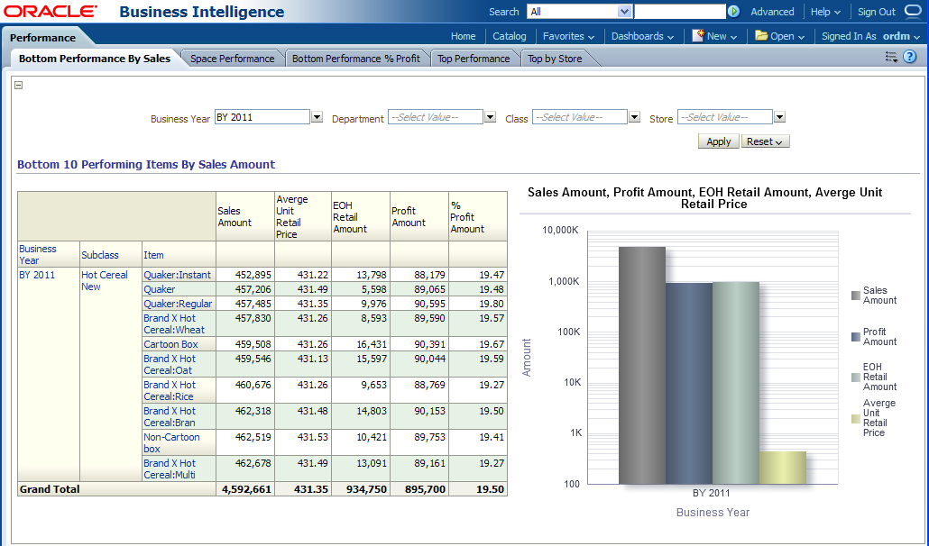This screenshot has width=929, height=546.
Task: Open the Department dropdown arrow
Action: click(x=490, y=117)
